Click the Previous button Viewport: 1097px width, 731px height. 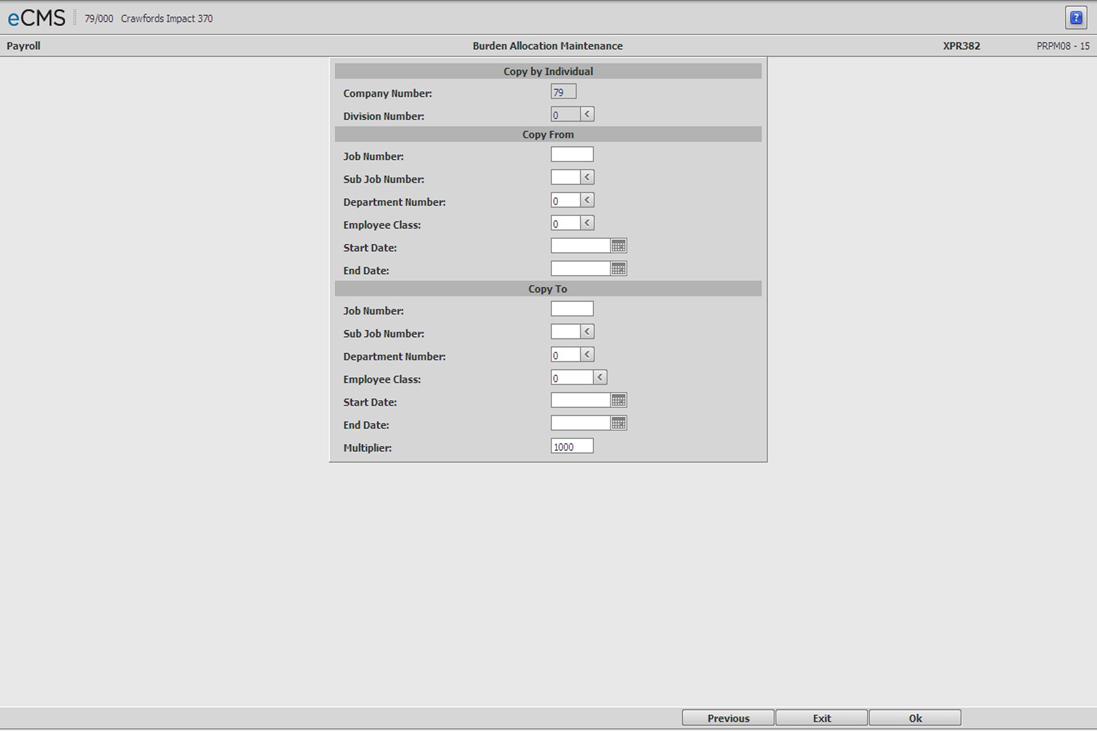coord(728,717)
